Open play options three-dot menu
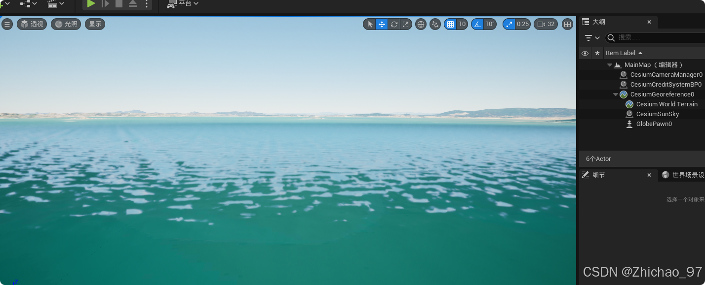The width and height of the screenshot is (705, 285). [x=147, y=4]
